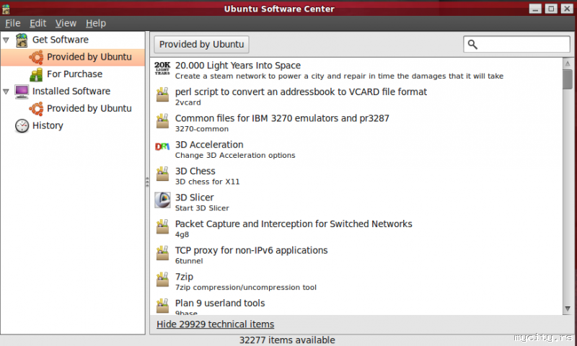Select Provided by Ubuntu under Installed Software
Image resolution: width=577 pixels, height=346 pixels.
coord(89,109)
